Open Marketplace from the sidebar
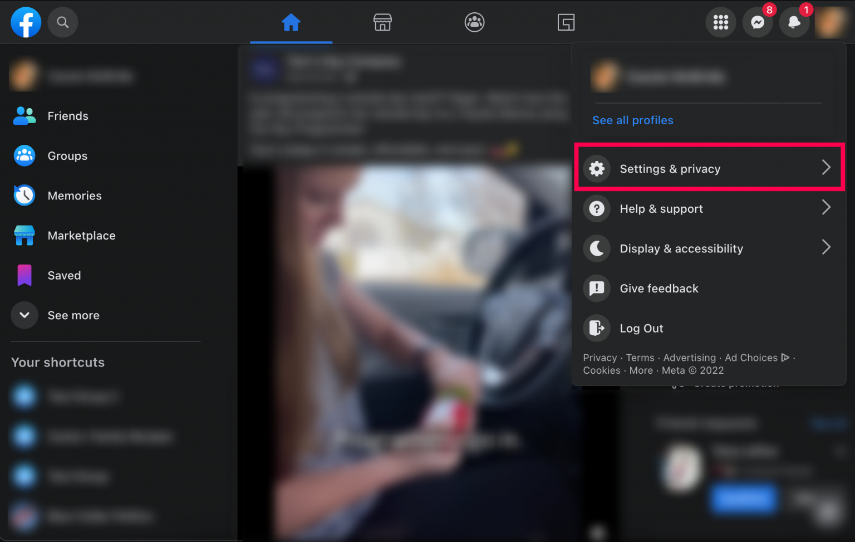Viewport: 855px width, 542px height. coord(81,236)
